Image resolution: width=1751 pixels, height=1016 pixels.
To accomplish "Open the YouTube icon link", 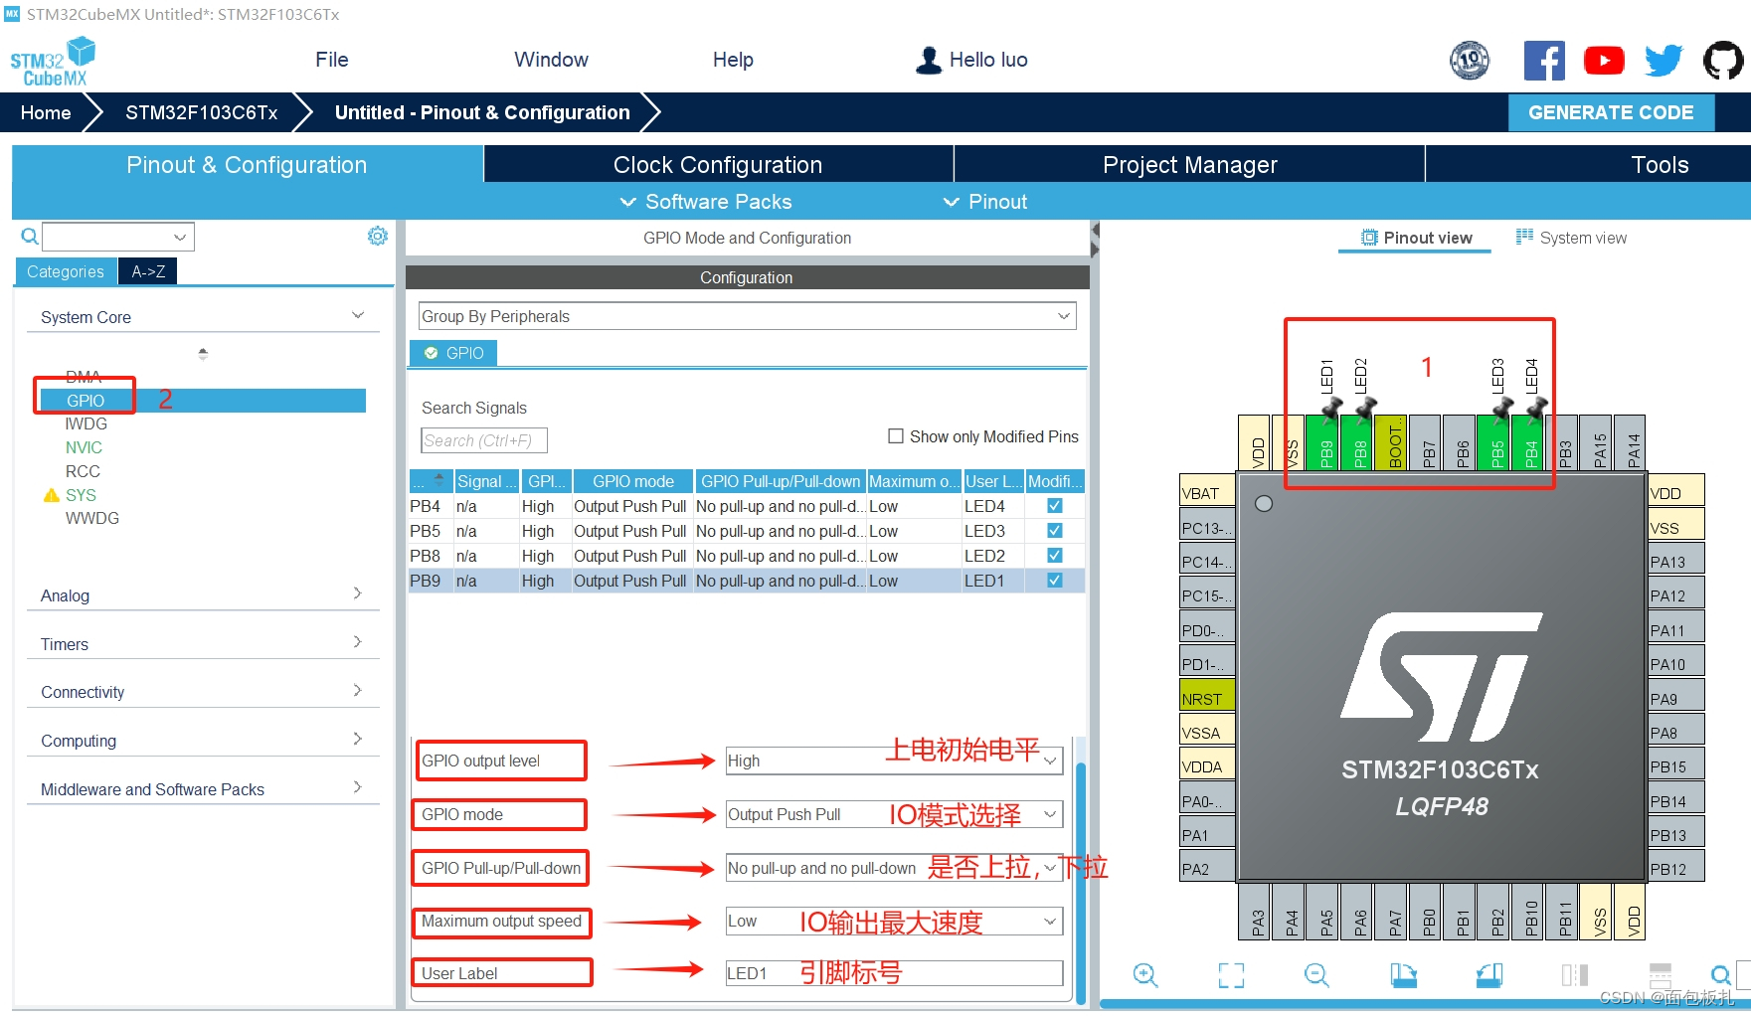I will (1604, 61).
